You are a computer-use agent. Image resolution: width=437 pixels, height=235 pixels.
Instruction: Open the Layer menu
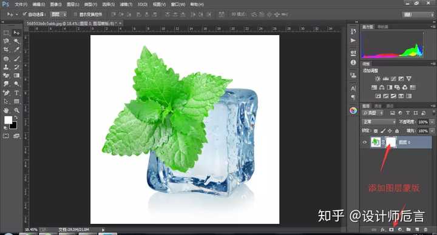tap(73, 4)
